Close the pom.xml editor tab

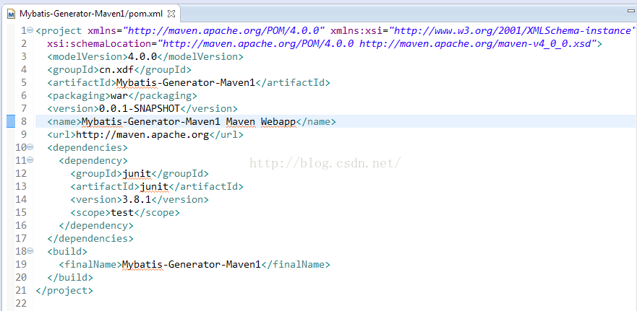[x=171, y=14]
